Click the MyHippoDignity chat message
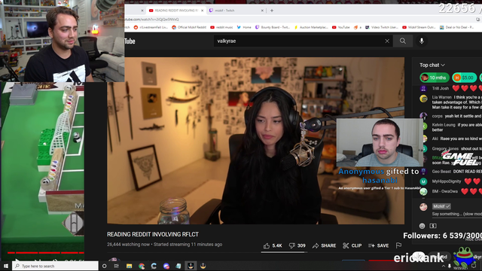This screenshot has height=271, width=482. tap(450, 181)
